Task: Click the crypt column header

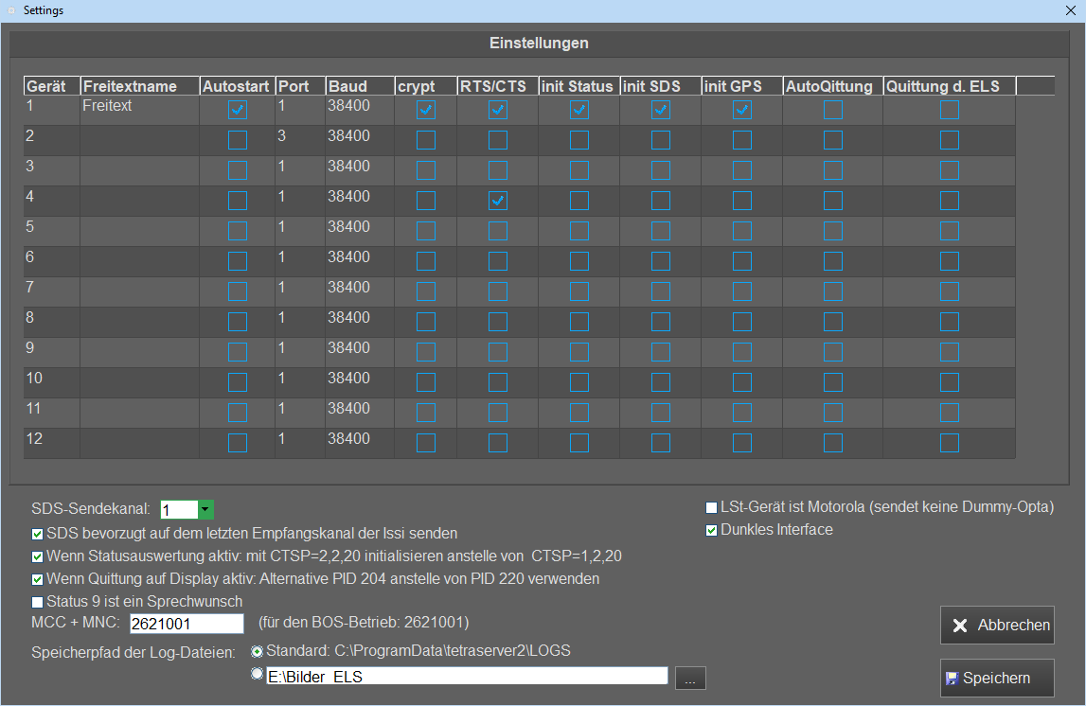Action: [426, 86]
